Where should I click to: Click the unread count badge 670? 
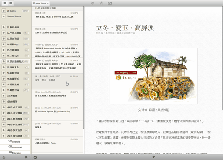(25, 11)
